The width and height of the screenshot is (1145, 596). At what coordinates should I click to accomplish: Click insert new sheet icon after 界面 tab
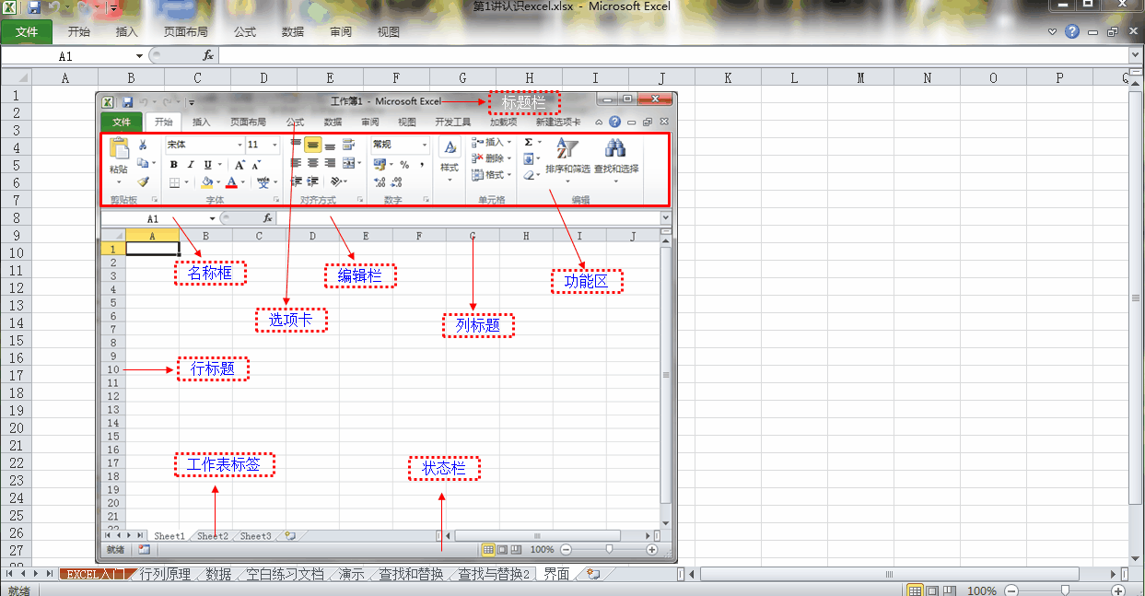[x=592, y=574]
